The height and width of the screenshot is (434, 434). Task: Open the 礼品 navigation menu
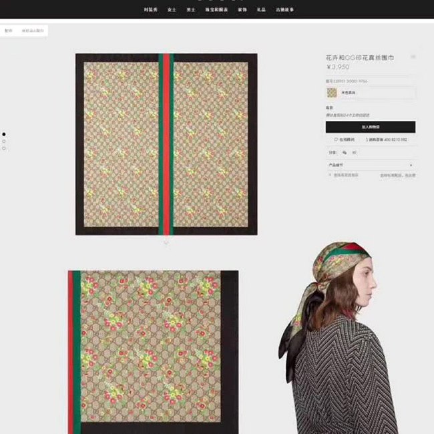click(x=261, y=10)
